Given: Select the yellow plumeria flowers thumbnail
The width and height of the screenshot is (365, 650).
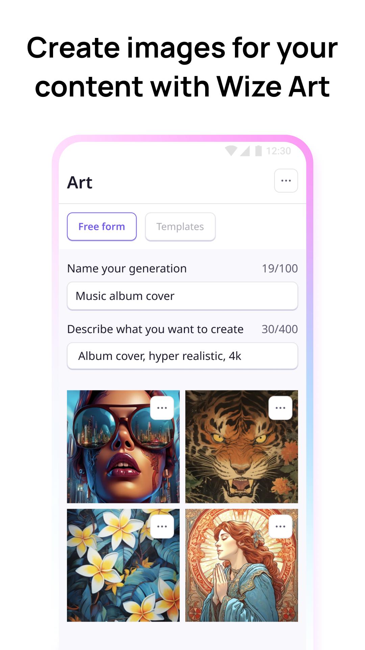Looking at the screenshot, I should tap(123, 565).
